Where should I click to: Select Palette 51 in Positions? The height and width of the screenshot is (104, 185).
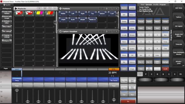pyautogui.click(x=92, y=20)
